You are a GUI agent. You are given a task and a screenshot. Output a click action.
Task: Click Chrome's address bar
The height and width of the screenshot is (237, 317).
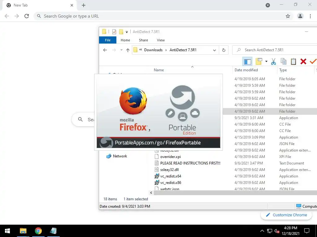tap(163, 16)
